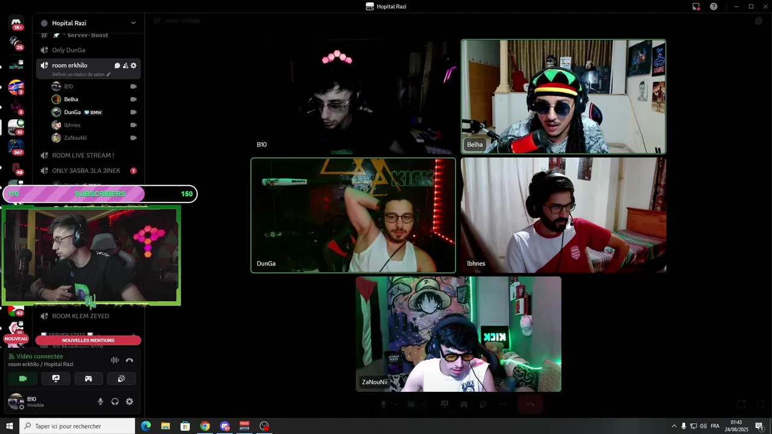Open room erkhilo channel settings gear
Image resolution: width=772 pixels, height=434 pixels.
[133, 66]
